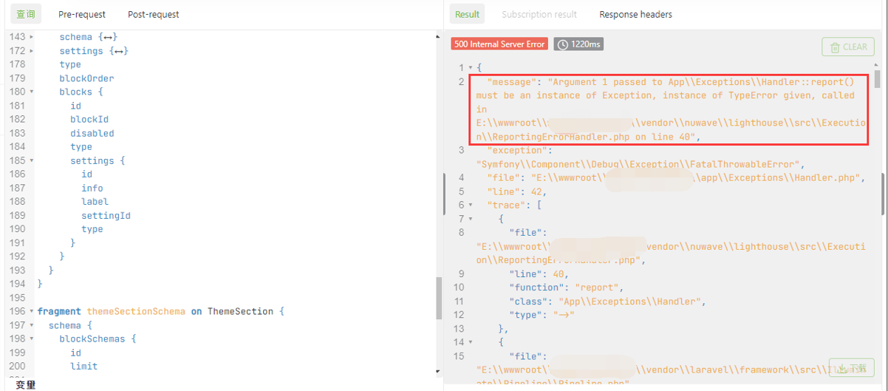
Task: Select the Subscription result tab
Action: 539,14
